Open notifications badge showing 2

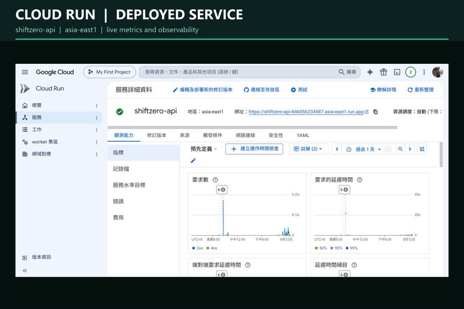coord(410,72)
